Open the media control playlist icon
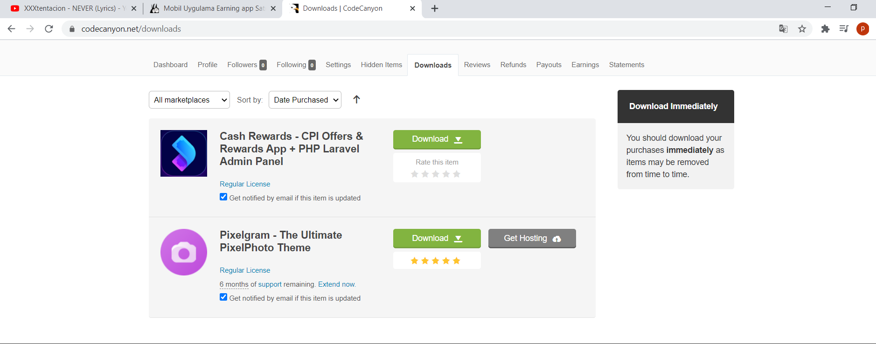 coord(844,29)
